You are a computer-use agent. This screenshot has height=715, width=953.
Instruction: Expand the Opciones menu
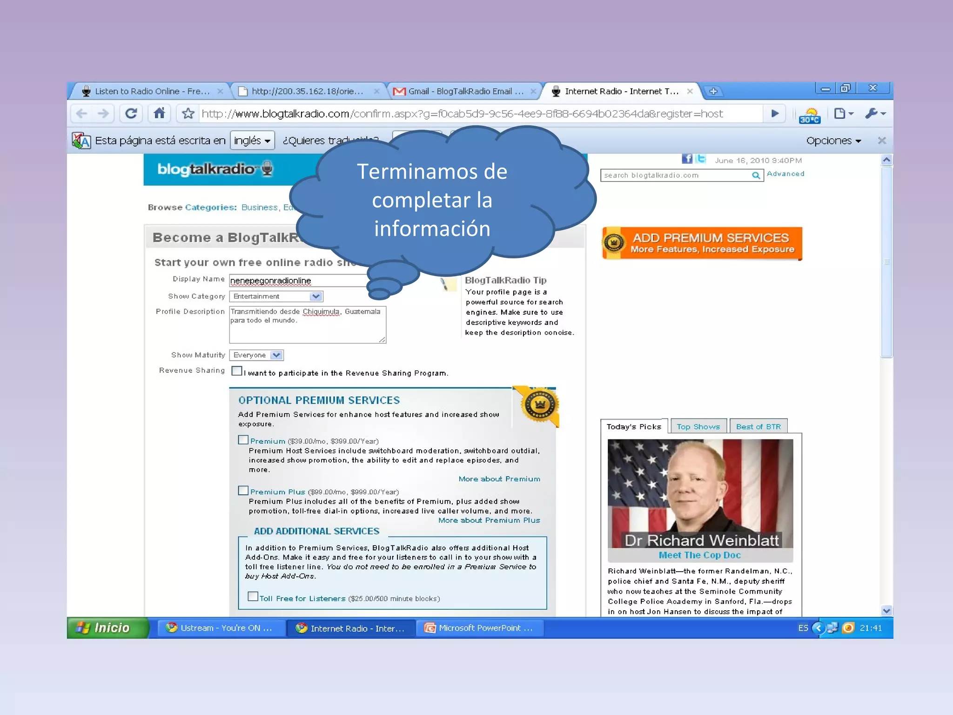click(833, 141)
